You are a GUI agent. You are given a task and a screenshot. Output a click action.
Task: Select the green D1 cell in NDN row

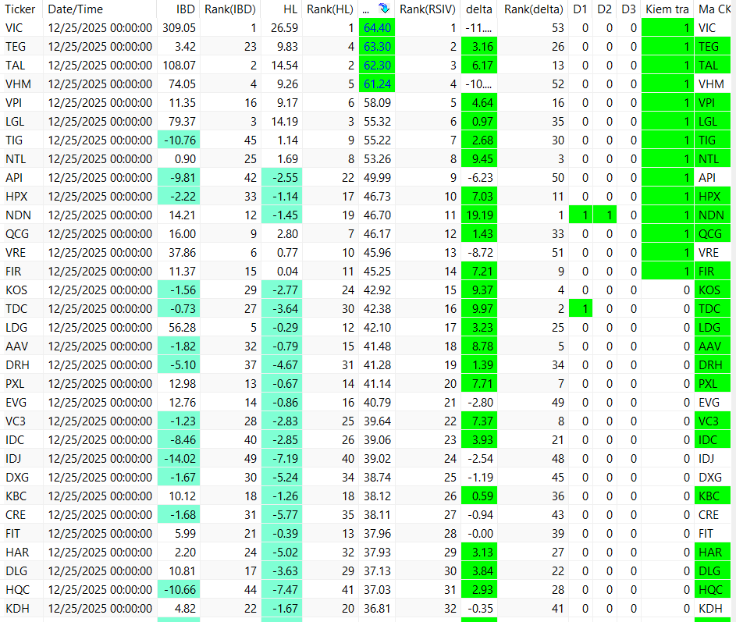(581, 215)
